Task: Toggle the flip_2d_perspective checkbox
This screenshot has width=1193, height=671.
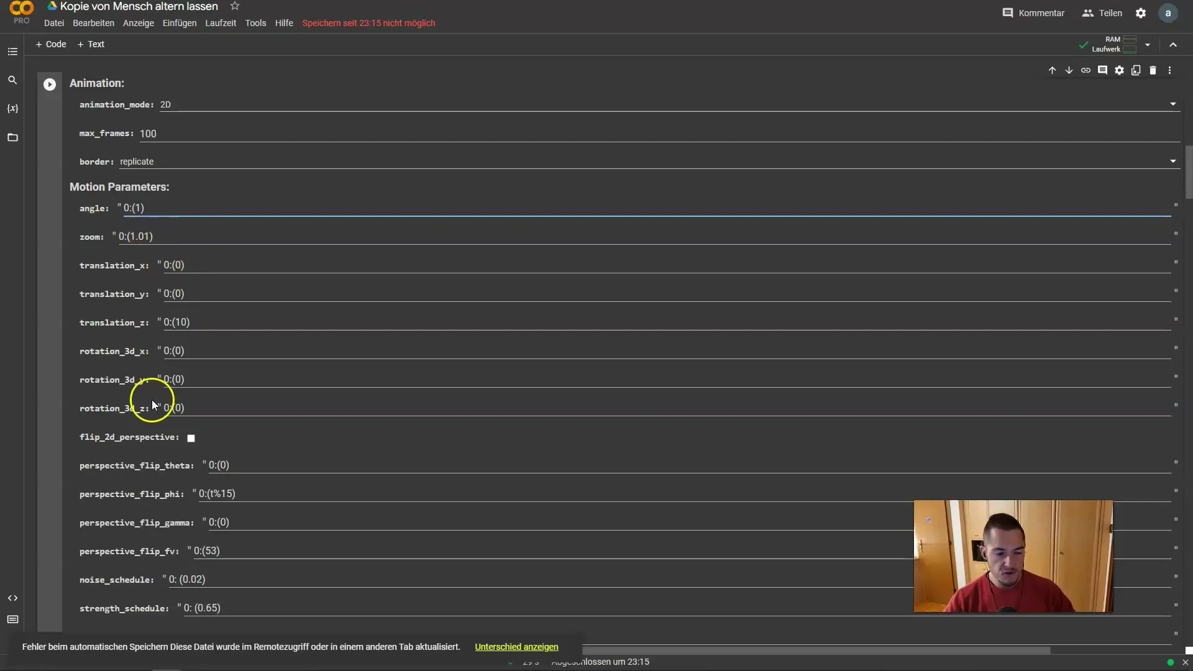Action: click(192, 437)
